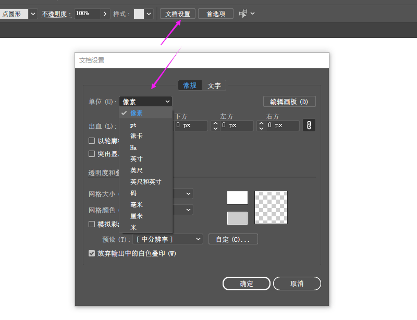Choose 派卡 in units list
Viewport: 417px width, 320px height.
tap(146, 136)
